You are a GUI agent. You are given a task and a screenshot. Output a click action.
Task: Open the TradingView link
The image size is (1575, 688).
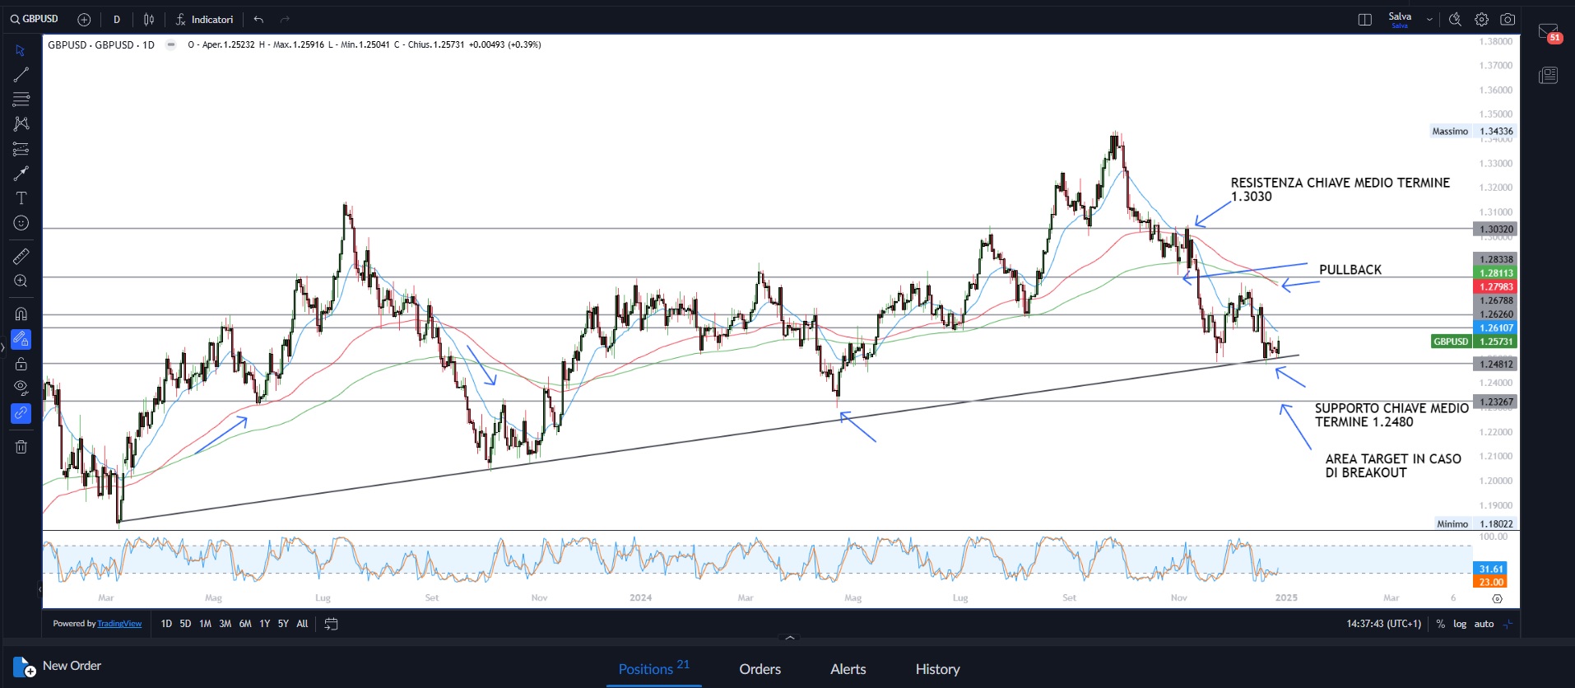(119, 624)
